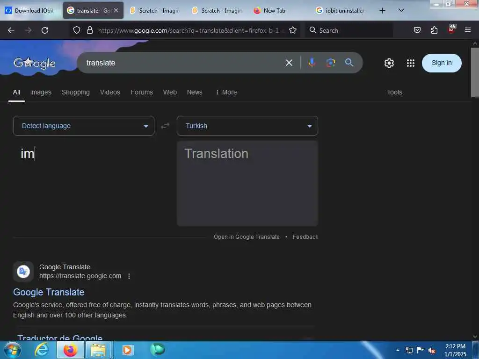Image resolution: width=479 pixels, height=359 pixels.
Task: Click the translate.google.com URL text
Action: pos(80,276)
